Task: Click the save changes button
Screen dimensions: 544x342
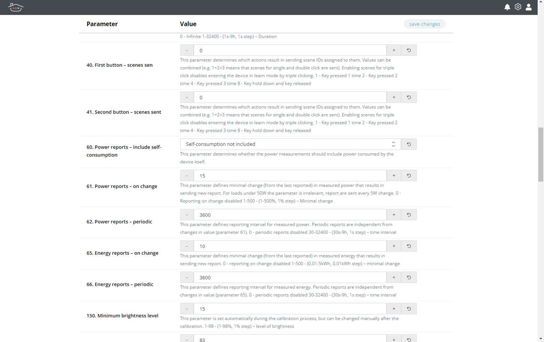Action: tap(424, 24)
